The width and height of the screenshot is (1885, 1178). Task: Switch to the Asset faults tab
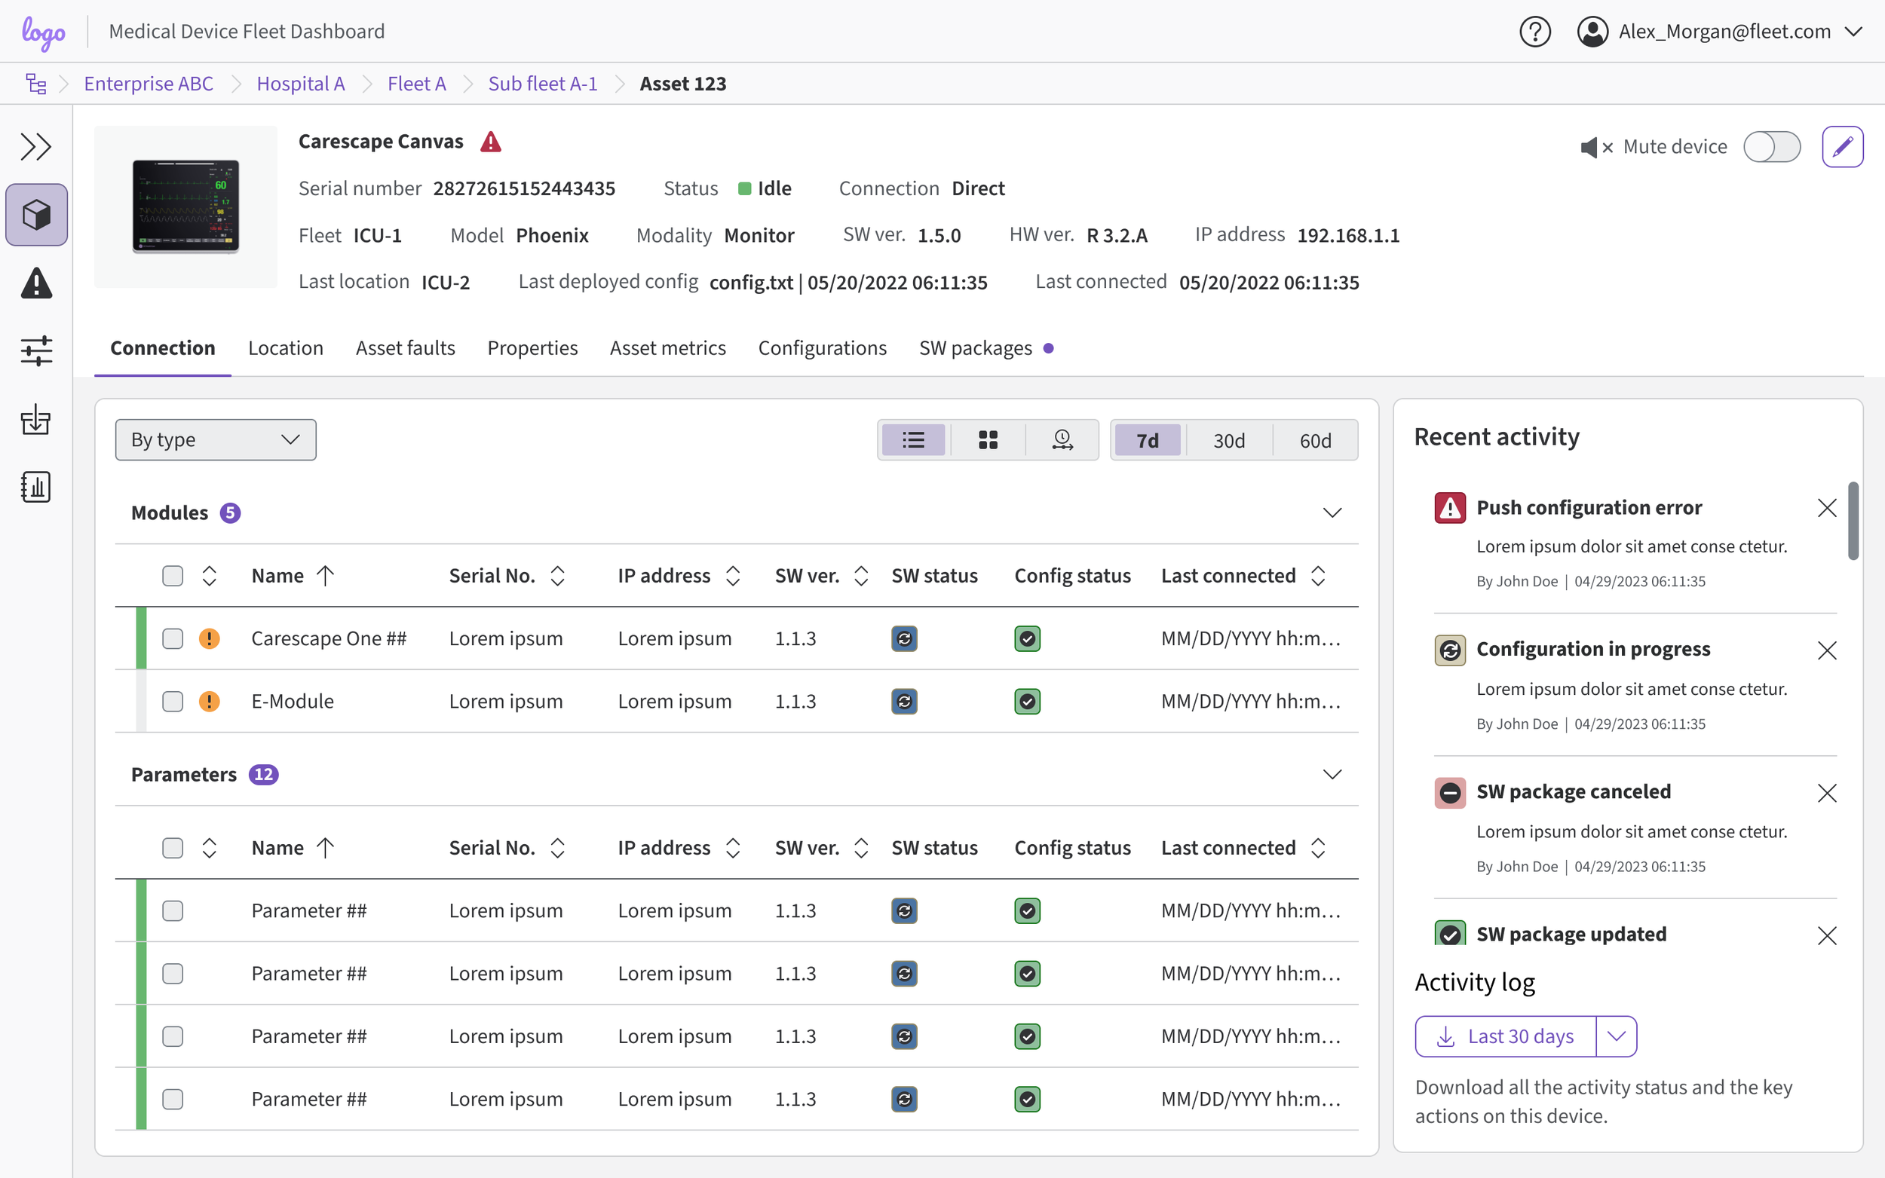pos(405,348)
